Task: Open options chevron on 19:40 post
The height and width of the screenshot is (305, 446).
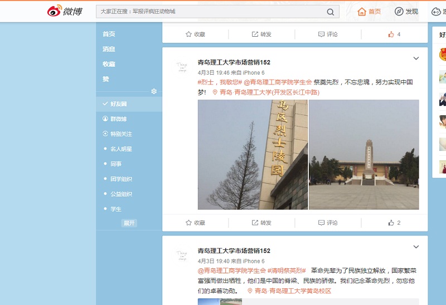Action: click(416, 247)
